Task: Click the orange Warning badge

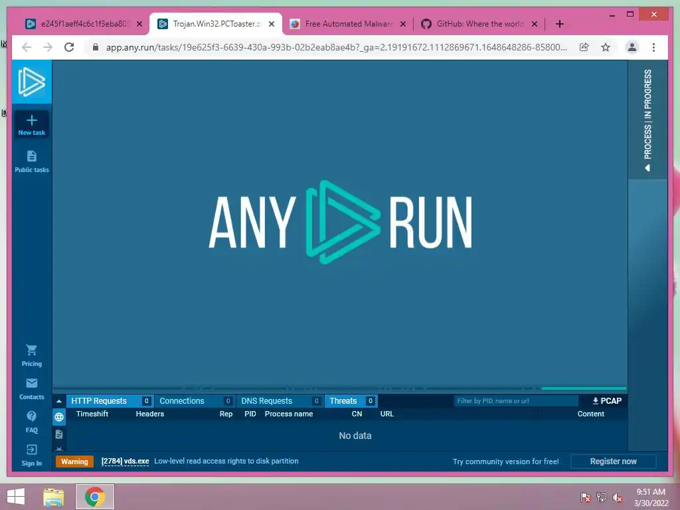Action: [74, 462]
